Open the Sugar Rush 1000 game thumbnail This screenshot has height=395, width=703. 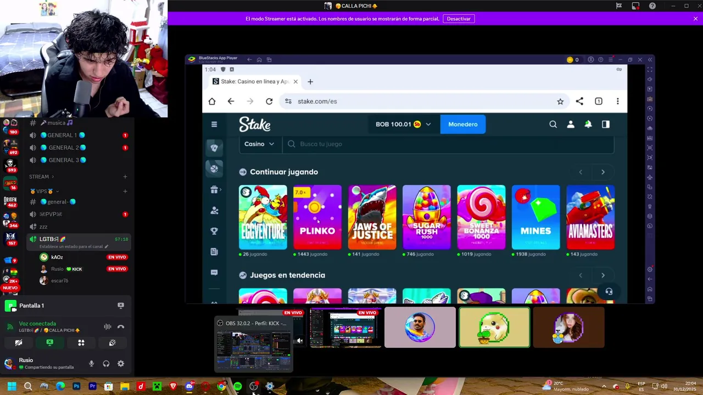(x=427, y=217)
